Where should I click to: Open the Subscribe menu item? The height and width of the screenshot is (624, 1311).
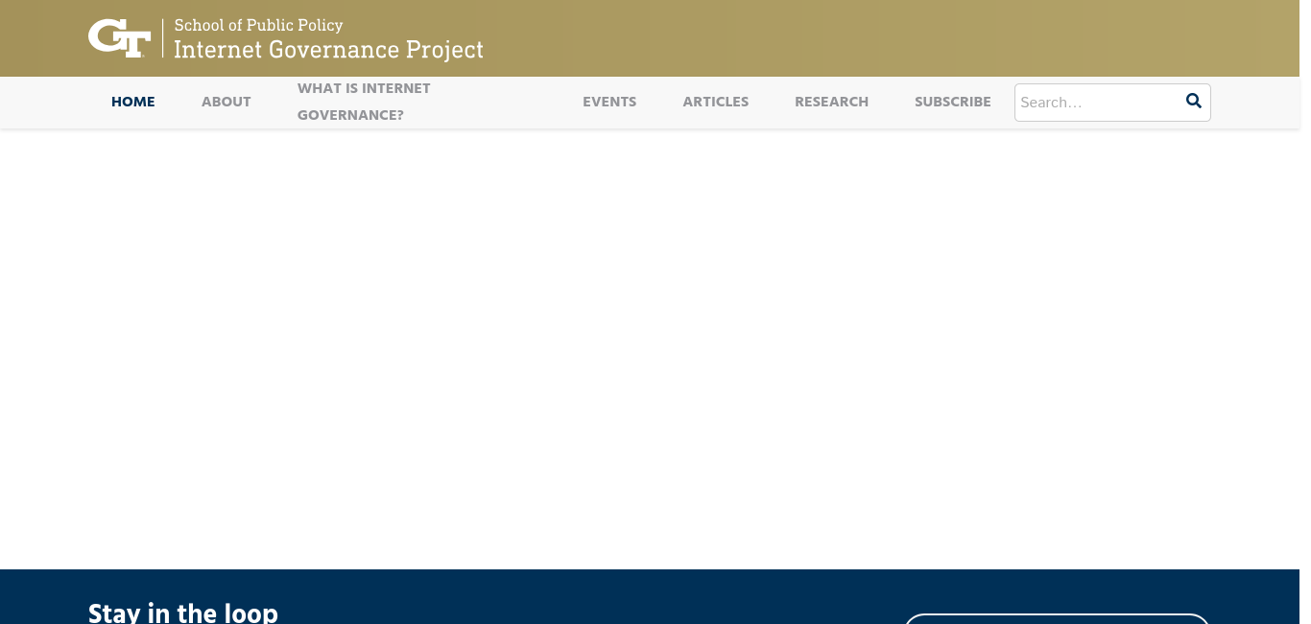(953, 102)
